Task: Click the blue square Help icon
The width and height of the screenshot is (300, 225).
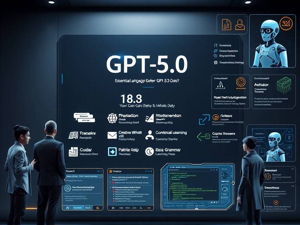Action: 112,151
